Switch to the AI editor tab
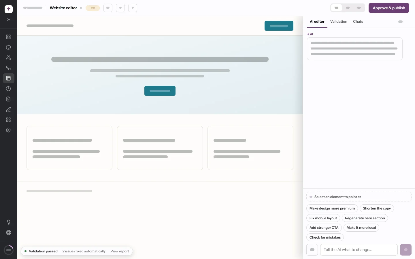 click(x=317, y=22)
